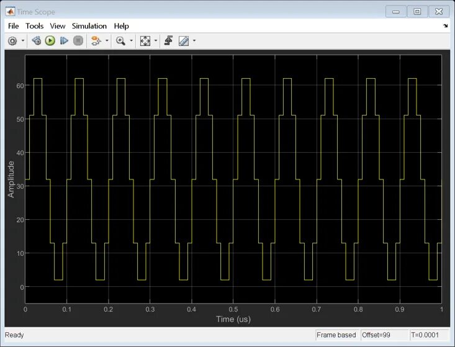Open Configuration Properties gear icon

12,41
